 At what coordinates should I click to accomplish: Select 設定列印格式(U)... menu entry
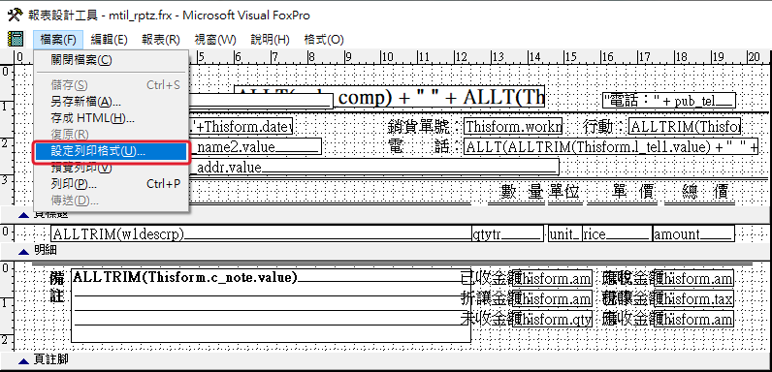point(112,151)
